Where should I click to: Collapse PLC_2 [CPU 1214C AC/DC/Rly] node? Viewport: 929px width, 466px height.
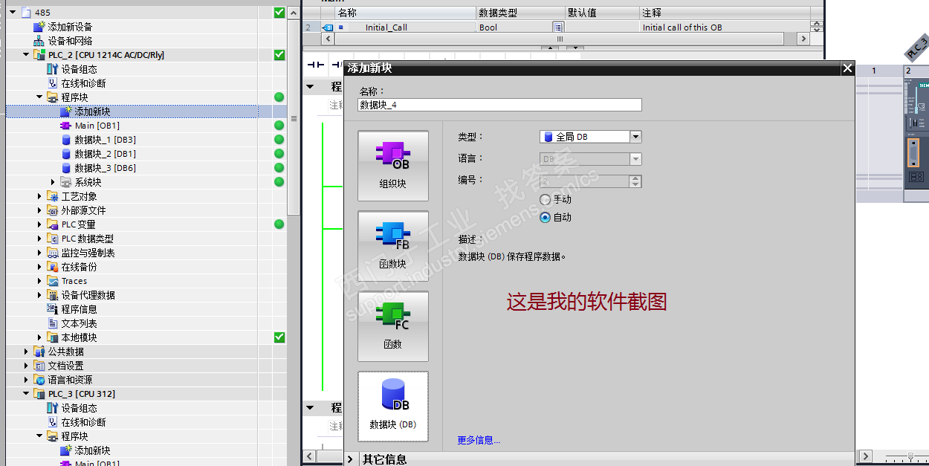point(27,55)
